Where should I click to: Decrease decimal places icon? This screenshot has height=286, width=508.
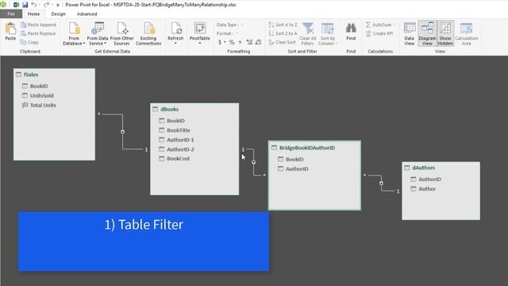click(258, 42)
